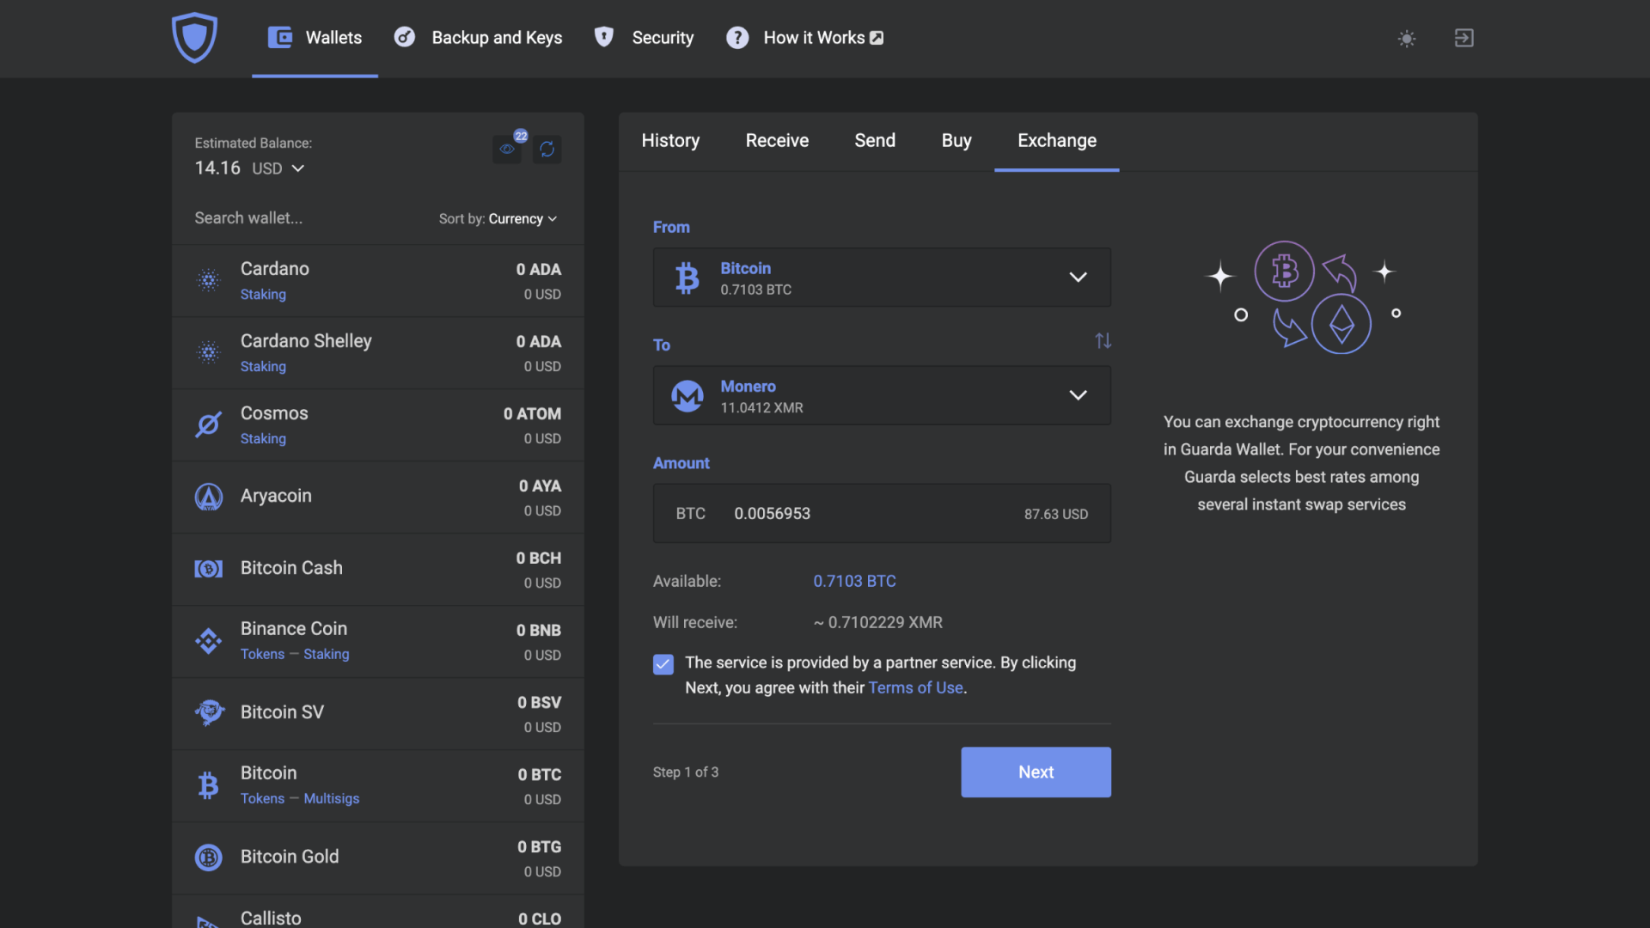Click the swap currencies arrow icon

1103,341
